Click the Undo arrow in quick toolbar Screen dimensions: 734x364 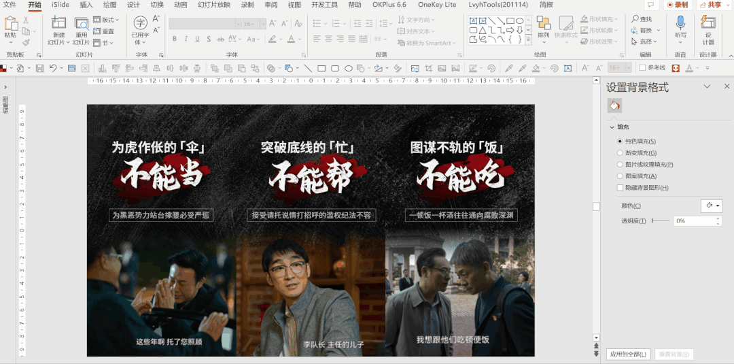pos(52,69)
